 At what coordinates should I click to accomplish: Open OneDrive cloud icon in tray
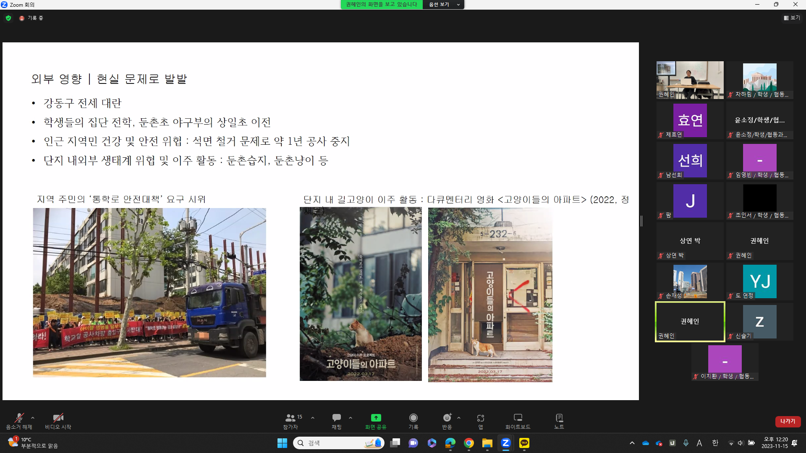pos(646,443)
